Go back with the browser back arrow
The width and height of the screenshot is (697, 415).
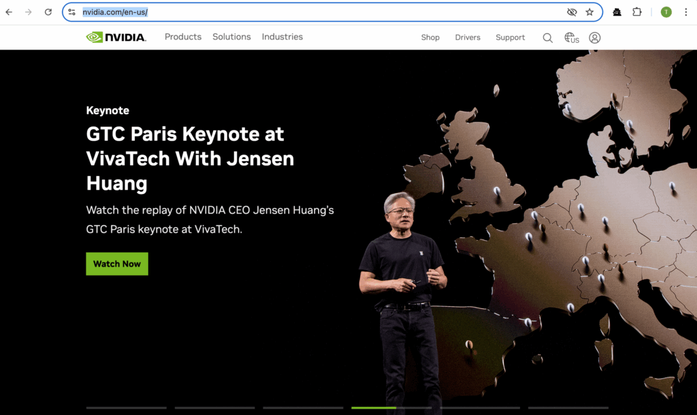(x=9, y=12)
